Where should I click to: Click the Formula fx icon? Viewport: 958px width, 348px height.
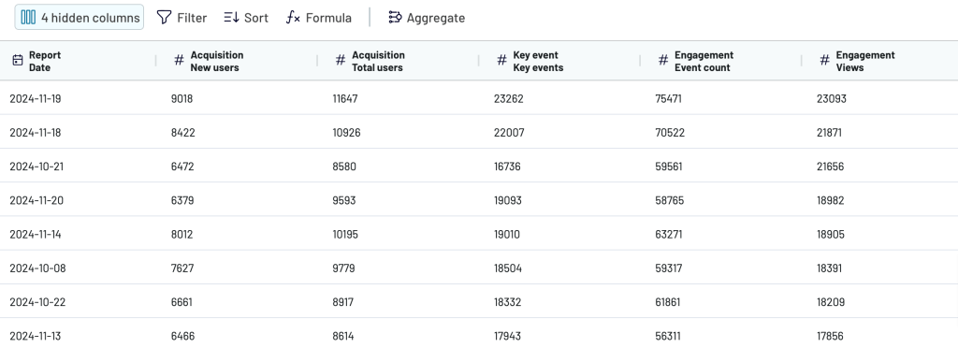[x=293, y=18]
